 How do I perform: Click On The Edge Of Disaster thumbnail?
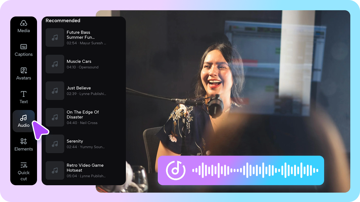(55, 117)
